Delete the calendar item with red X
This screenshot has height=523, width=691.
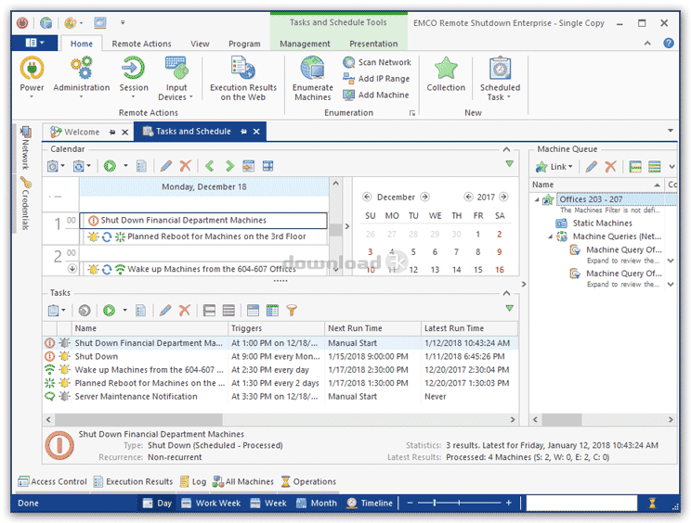tap(185, 166)
